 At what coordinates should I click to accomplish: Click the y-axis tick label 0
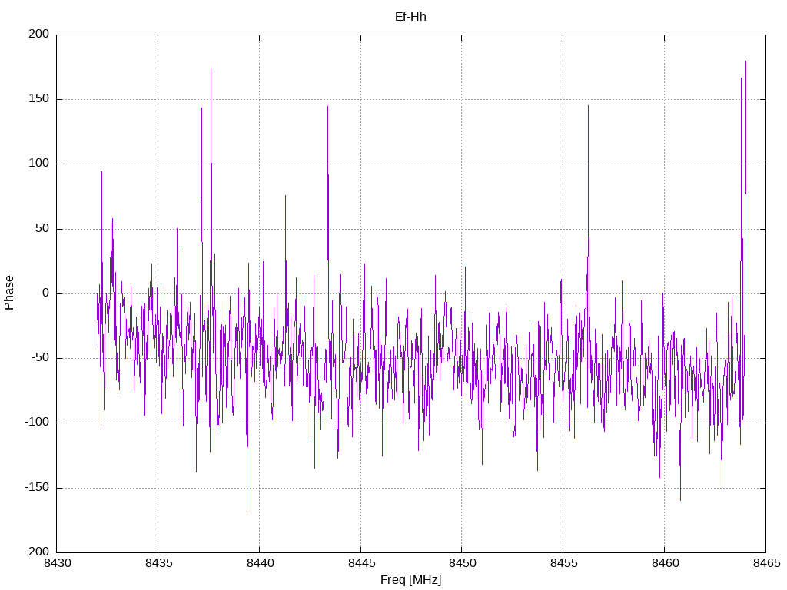pos(46,293)
